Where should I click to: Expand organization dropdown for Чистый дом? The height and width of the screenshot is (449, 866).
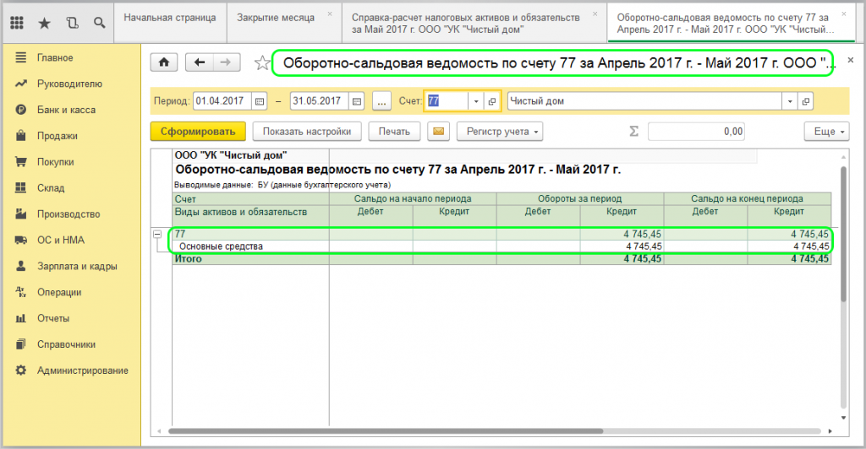[x=790, y=101]
